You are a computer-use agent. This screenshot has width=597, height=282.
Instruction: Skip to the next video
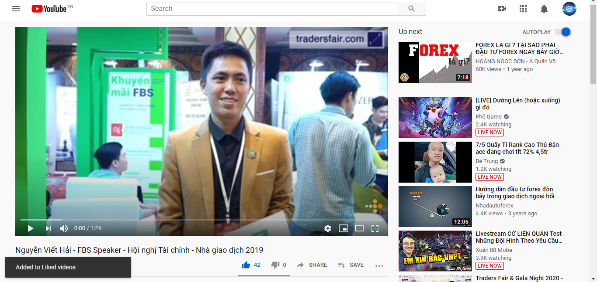(48, 228)
